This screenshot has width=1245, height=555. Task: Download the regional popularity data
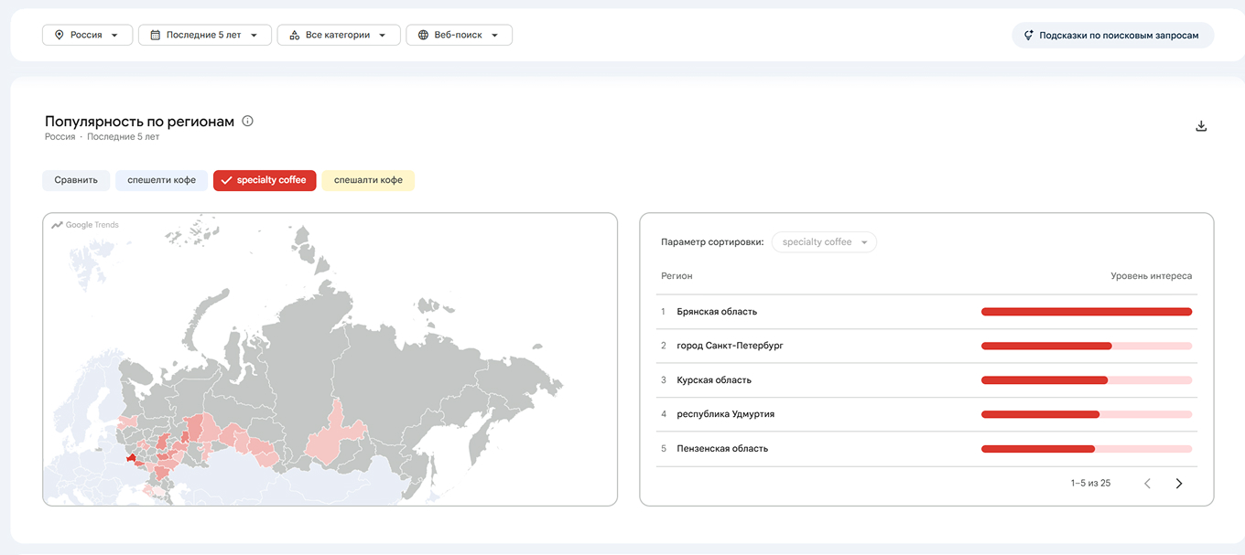point(1201,126)
